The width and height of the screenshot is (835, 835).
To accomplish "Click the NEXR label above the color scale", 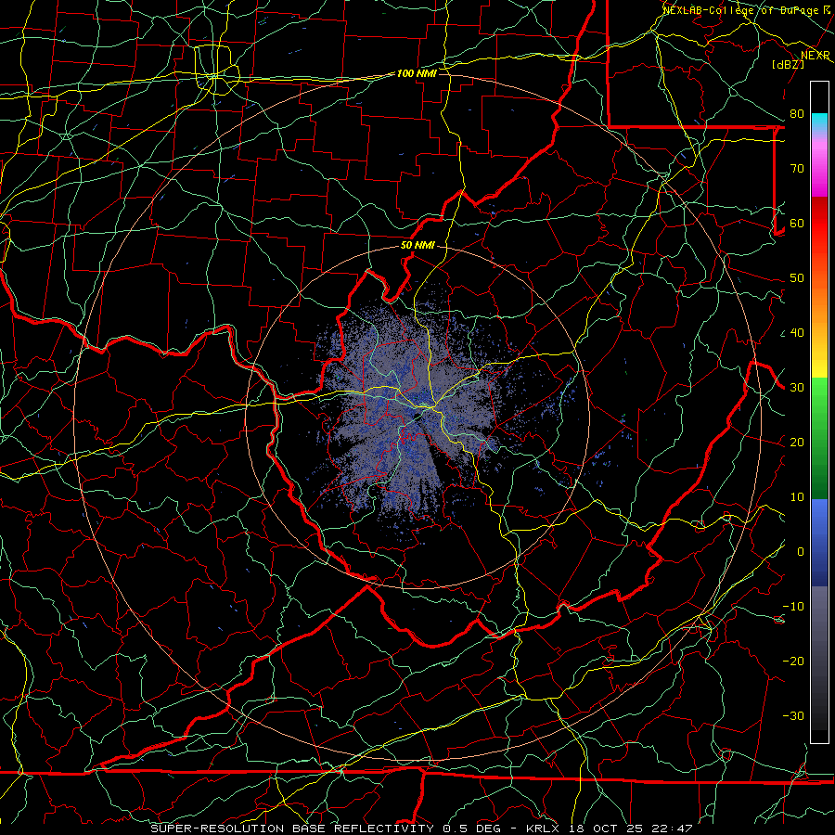I will coord(816,56).
